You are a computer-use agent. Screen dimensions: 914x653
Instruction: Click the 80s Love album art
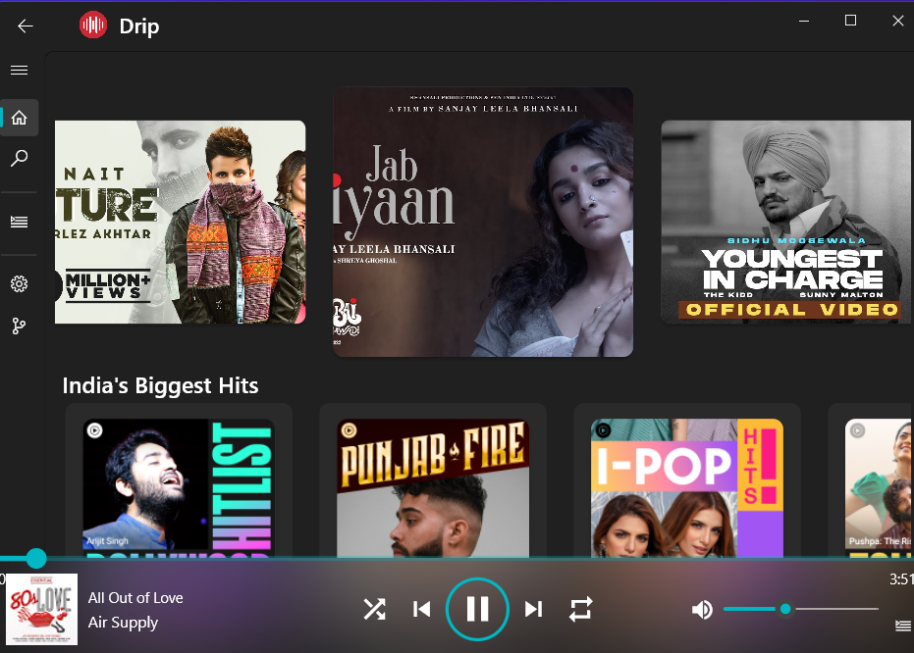pos(41,609)
